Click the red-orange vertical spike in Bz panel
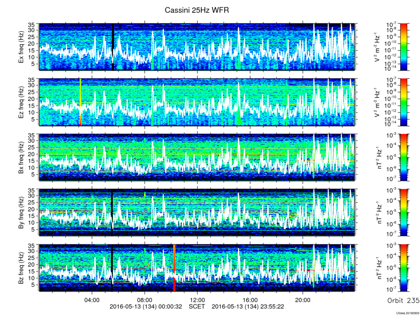Screen dimensions: 420x315 click(x=174, y=268)
